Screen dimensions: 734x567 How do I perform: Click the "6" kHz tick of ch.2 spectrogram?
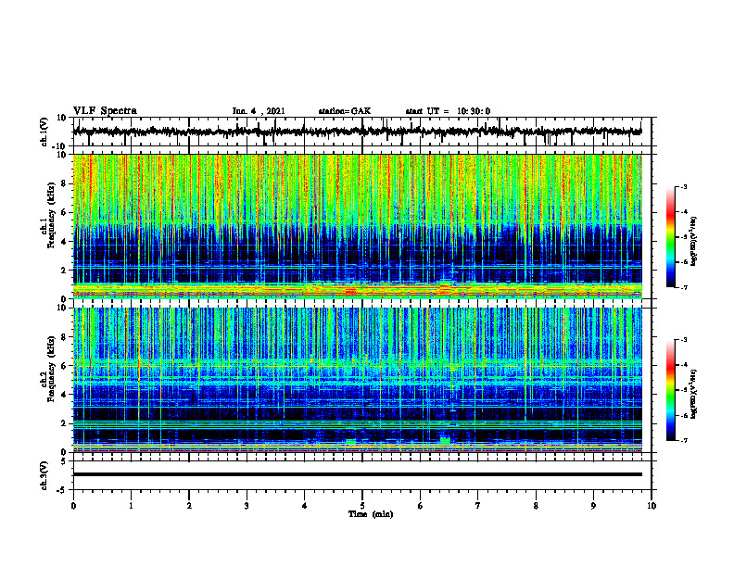pos(64,366)
